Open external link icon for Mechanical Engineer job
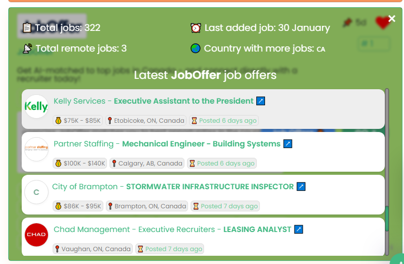404x264 pixels. click(x=288, y=143)
